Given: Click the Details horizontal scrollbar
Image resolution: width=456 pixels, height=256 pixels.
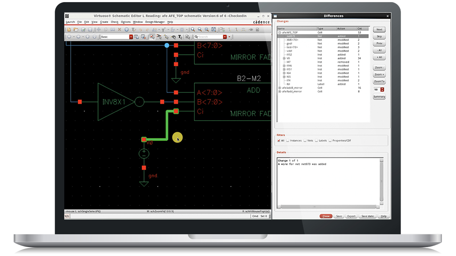Looking at the screenshot, I should click(x=329, y=207).
